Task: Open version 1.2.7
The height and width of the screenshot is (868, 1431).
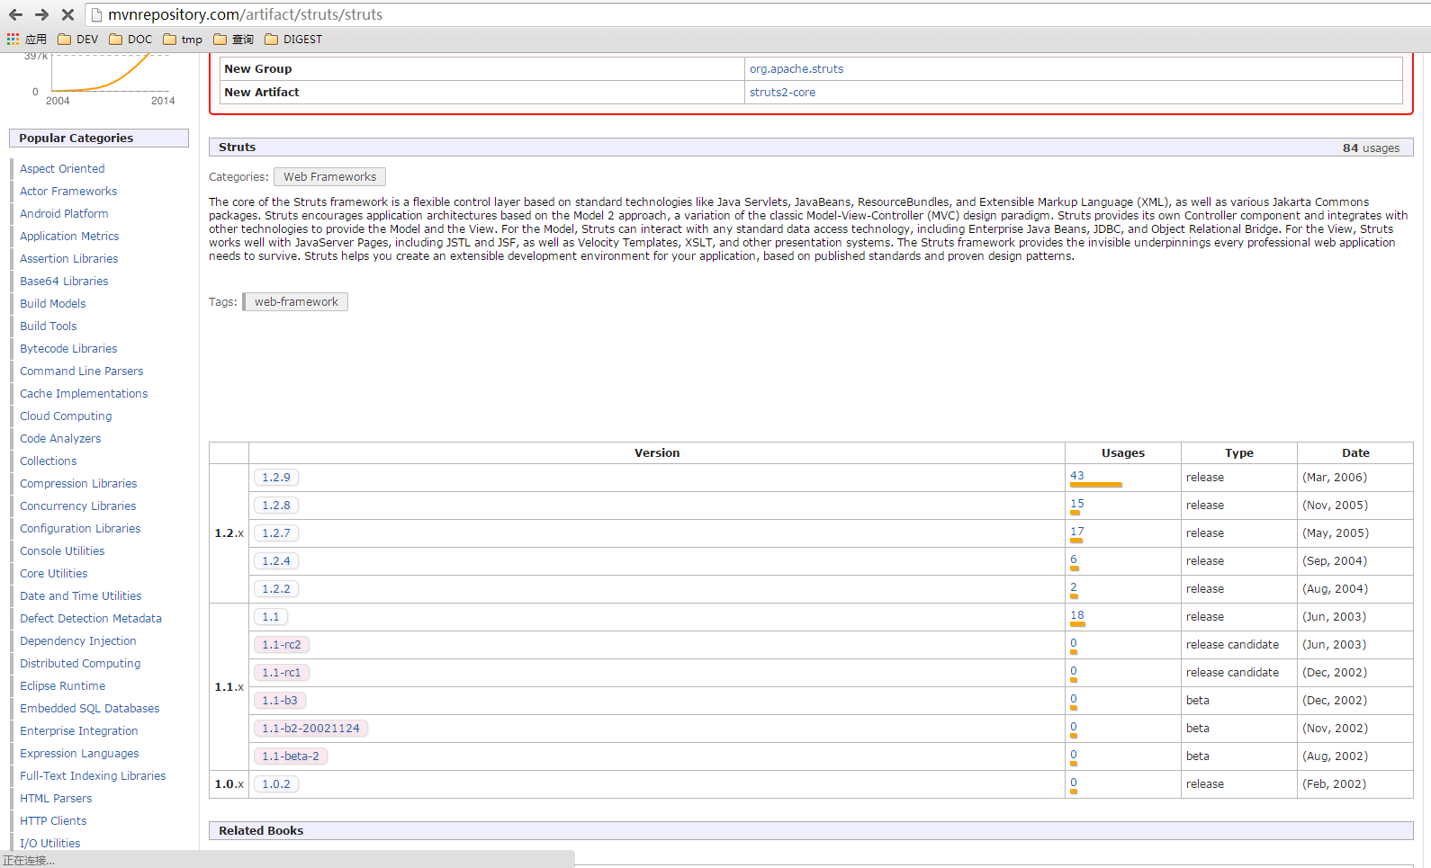Action: tap(276, 533)
